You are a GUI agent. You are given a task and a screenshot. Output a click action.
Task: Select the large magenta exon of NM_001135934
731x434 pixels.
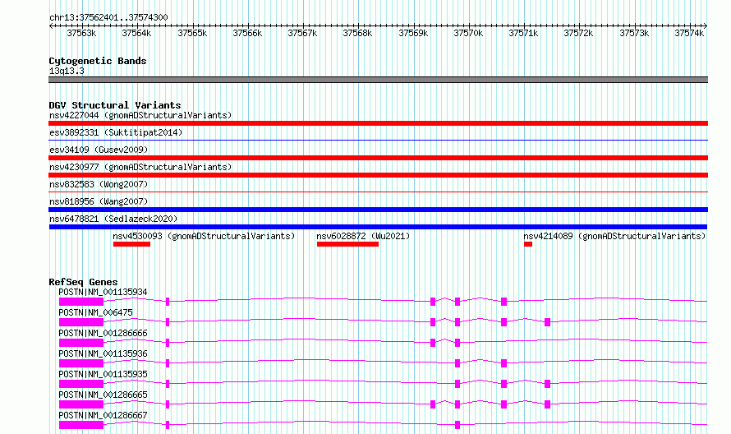pos(81,302)
